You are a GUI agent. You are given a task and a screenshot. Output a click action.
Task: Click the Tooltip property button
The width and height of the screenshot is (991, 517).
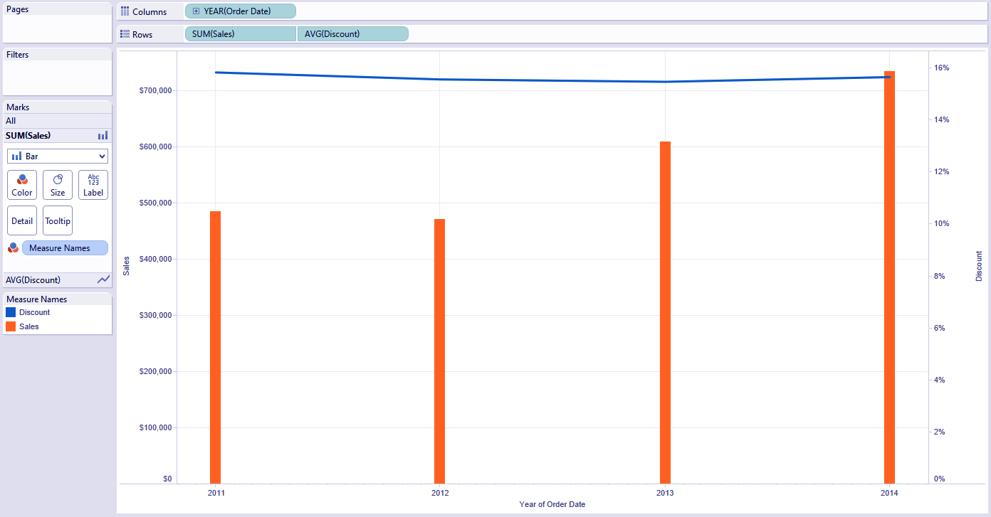[x=57, y=220]
